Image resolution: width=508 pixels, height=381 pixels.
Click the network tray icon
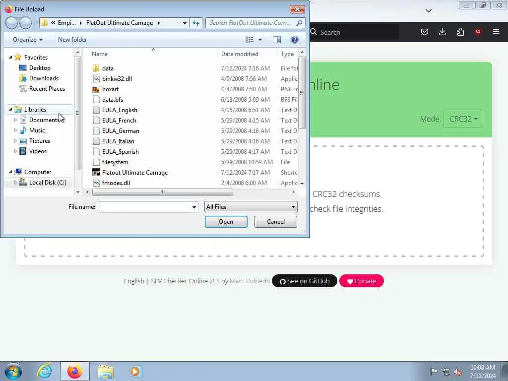[446, 372]
